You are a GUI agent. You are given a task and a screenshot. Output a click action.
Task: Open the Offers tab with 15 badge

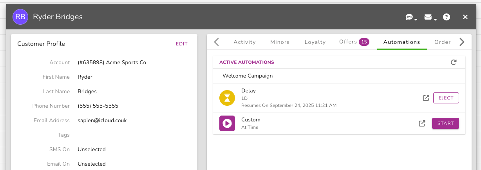[354, 42]
